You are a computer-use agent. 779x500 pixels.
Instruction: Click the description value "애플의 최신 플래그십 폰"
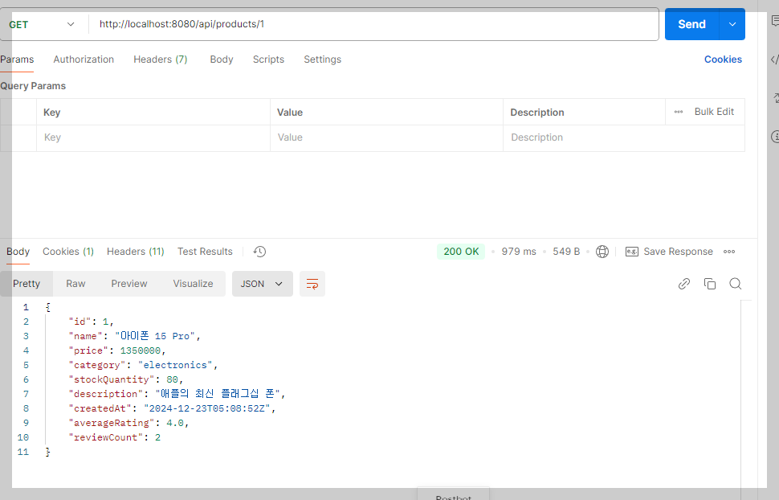[218, 394]
